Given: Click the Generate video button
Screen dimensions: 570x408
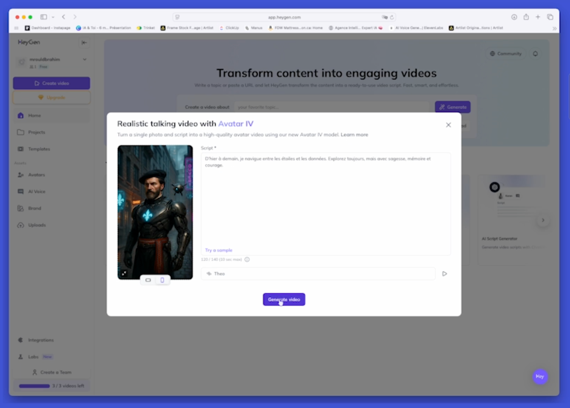Looking at the screenshot, I should [284, 299].
